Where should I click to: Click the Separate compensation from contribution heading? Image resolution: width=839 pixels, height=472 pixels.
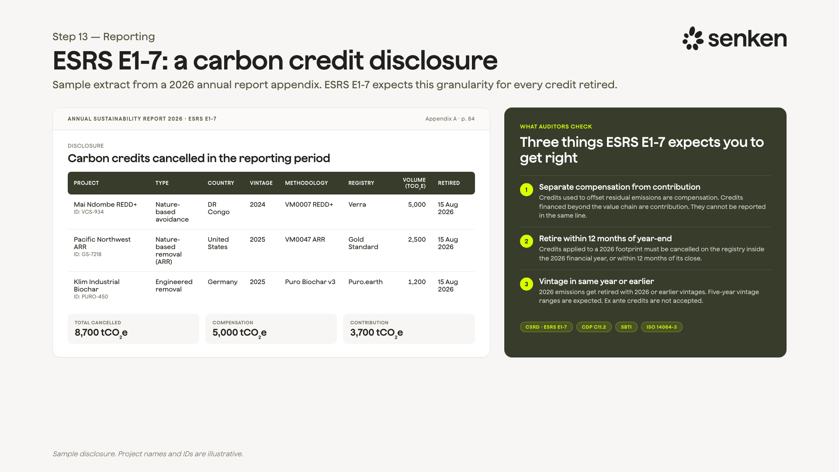[x=620, y=187]
